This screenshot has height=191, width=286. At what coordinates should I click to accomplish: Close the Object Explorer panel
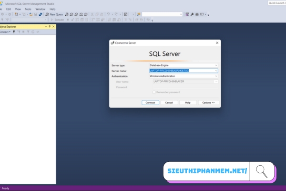[x=53, y=27]
